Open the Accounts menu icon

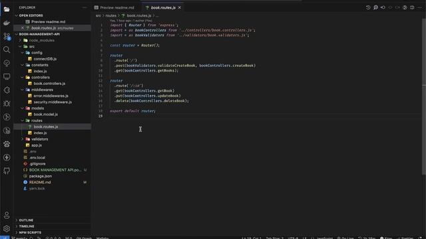coord(7,215)
